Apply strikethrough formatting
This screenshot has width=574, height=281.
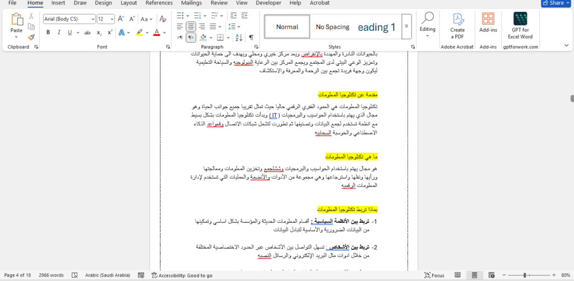(87, 32)
